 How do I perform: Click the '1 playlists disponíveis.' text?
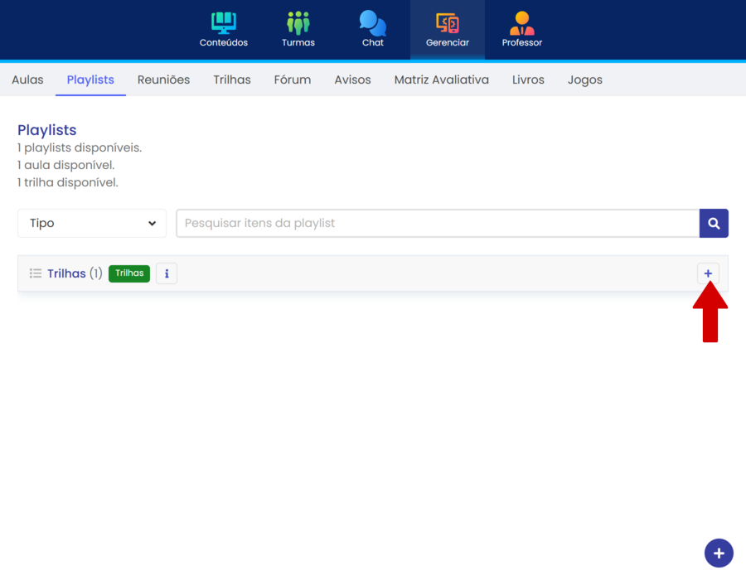[x=80, y=147]
